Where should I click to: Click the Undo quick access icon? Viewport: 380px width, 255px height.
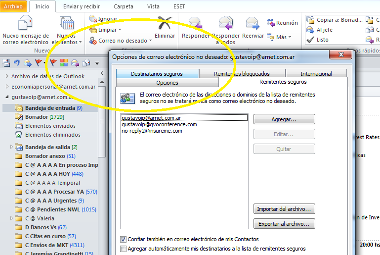point(16,63)
